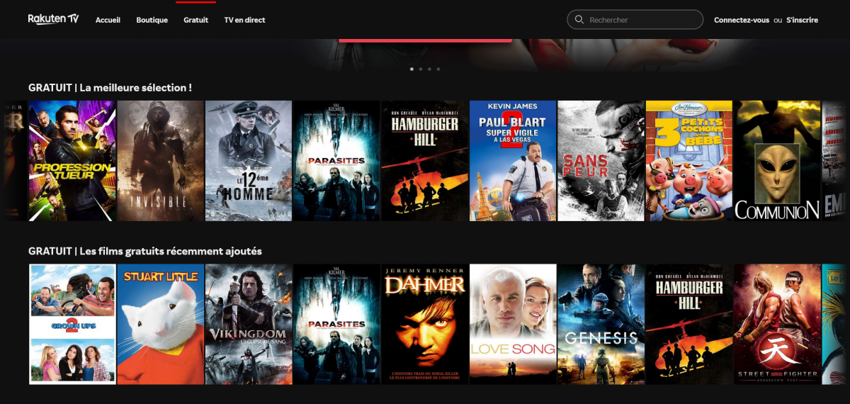The image size is (850, 404).
Task: Select the first carousel dot
Action: (x=412, y=69)
